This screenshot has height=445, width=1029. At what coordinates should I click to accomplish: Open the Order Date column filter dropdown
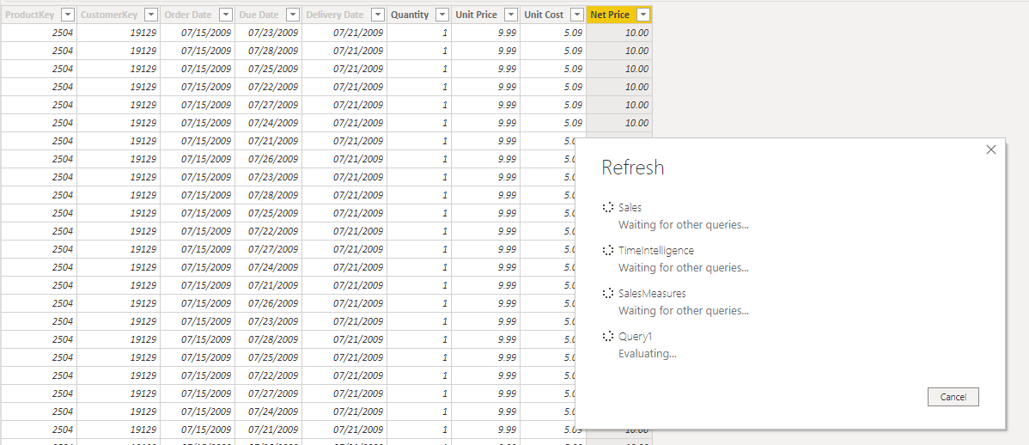226,15
